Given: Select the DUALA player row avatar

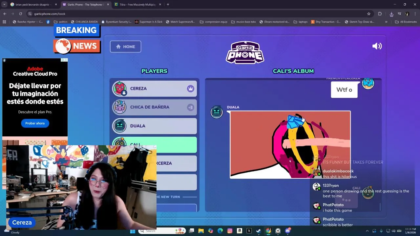Looking at the screenshot, I should pos(119,126).
